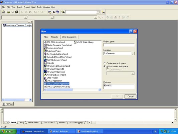The image size is (178, 134).
Task: Click the Paste toolbar icon
Action: 30,12
